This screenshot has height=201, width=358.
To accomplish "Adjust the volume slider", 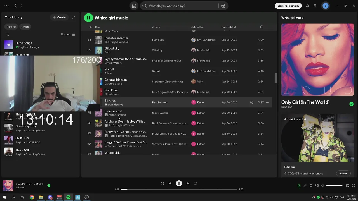I will pos(334,186).
